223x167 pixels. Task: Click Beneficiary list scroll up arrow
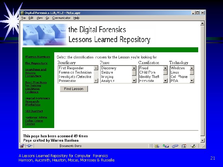(96, 68)
